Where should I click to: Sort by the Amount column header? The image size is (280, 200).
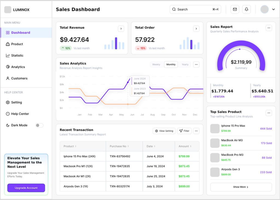pos(185,146)
